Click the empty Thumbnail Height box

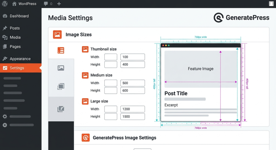point(111,64)
